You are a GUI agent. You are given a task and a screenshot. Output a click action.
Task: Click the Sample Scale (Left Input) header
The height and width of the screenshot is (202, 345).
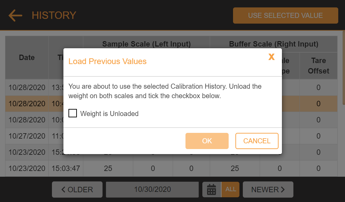pos(147,44)
